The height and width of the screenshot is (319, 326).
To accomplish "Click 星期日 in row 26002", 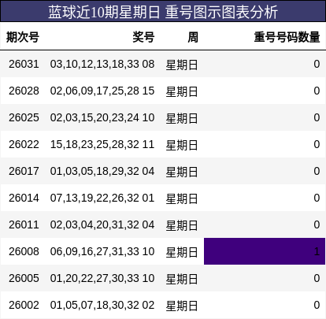I will [182, 306].
